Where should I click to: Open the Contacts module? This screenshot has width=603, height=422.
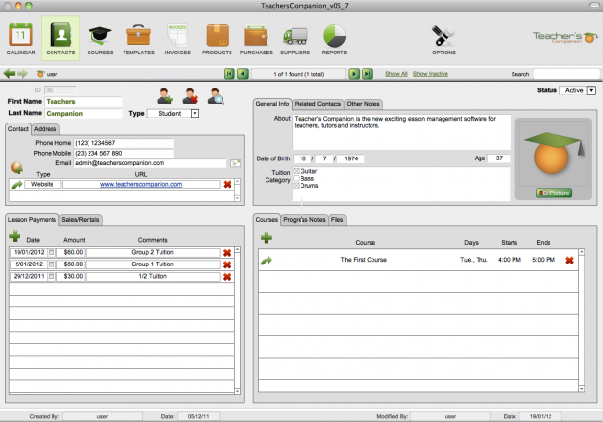tap(60, 39)
